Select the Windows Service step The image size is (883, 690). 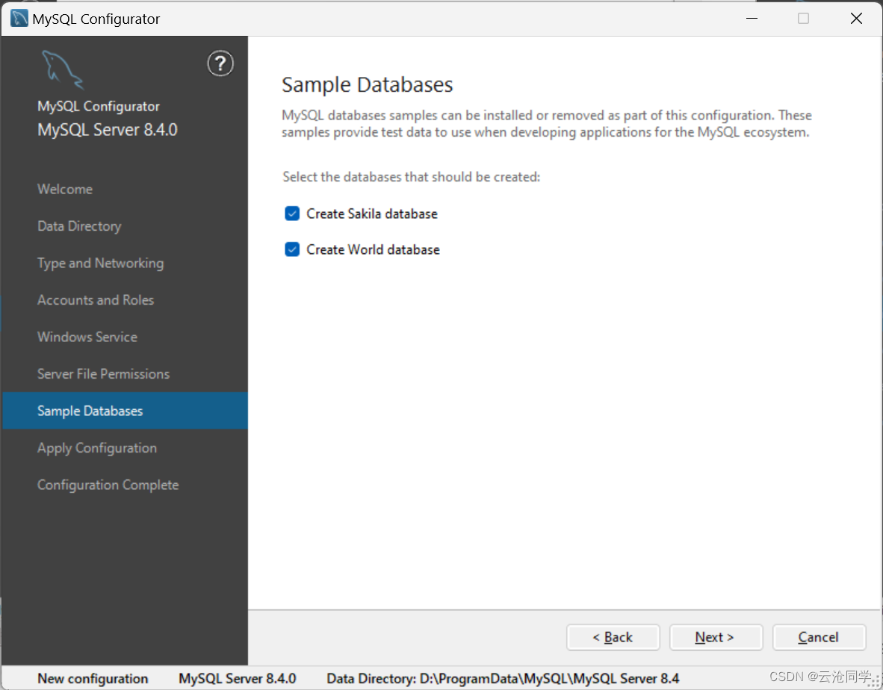pos(87,337)
